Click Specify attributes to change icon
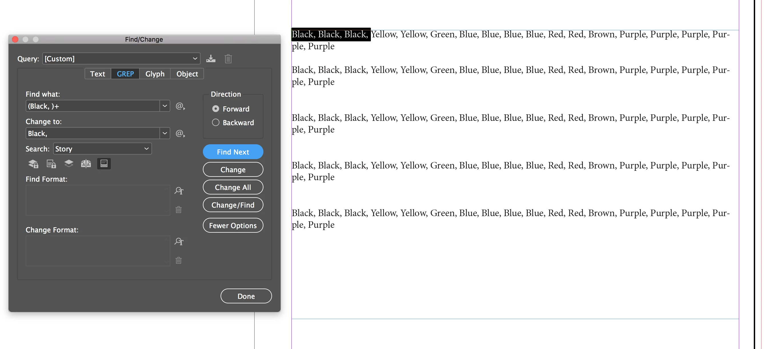This screenshot has width=764, height=349. [179, 242]
